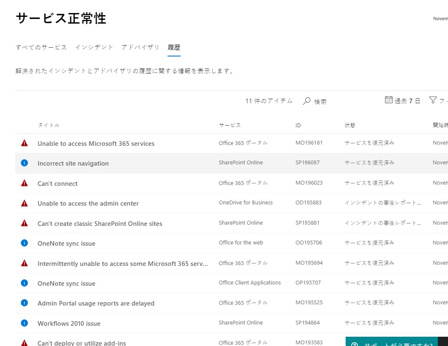Viewport: 448px width, 346px height.
Task: Open the インシデント tab
Action: [x=94, y=47]
